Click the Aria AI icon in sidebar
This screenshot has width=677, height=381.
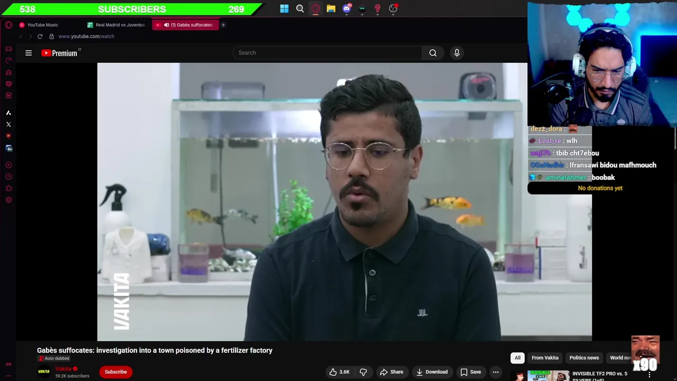pyautogui.click(x=8, y=113)
